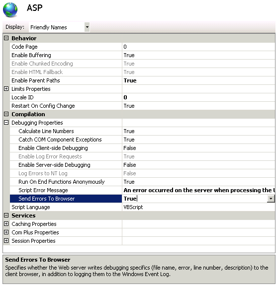This screenshot has width=277, height=285.
Task: Expand Limits Properties node
Action: [x=6, y=89]
